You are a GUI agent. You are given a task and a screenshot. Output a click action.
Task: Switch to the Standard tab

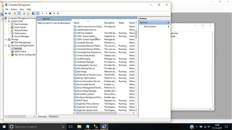(x=53, y=116)
